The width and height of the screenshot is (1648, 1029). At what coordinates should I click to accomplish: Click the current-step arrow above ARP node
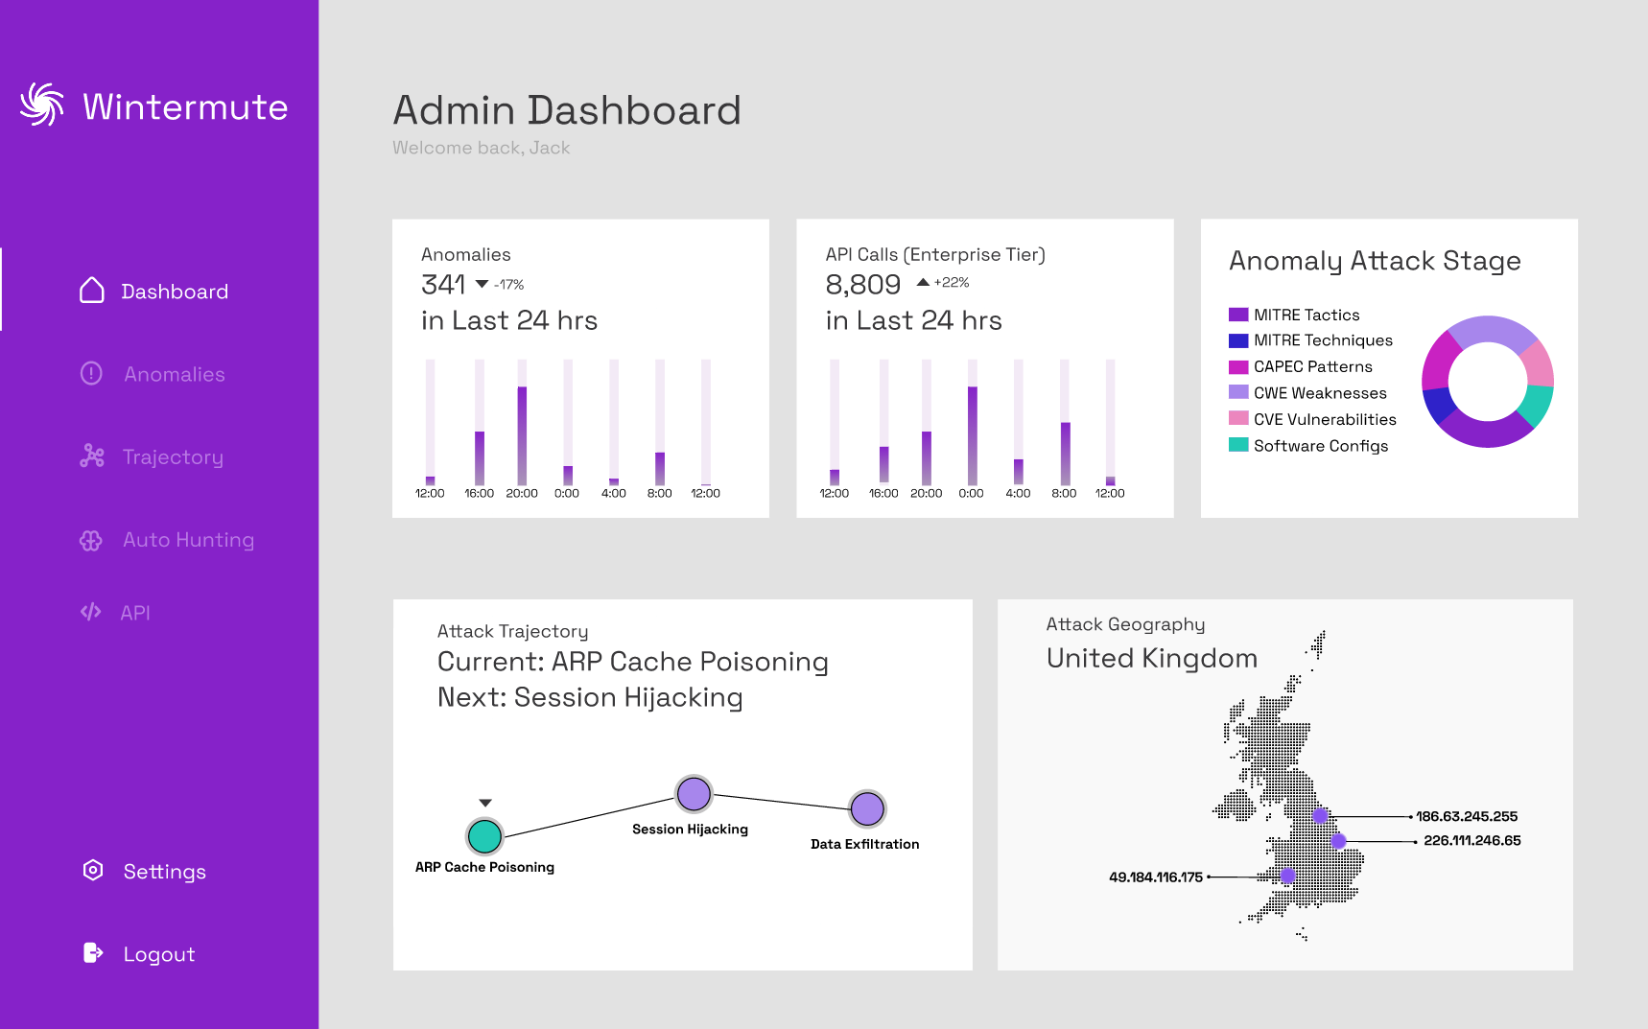click(x=485, y=803)
